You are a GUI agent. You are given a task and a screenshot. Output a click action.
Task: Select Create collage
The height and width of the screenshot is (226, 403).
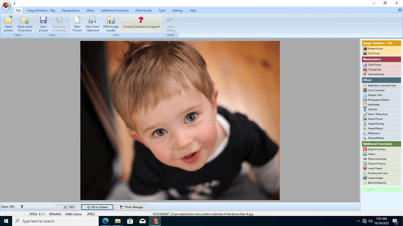click(381, 178)
